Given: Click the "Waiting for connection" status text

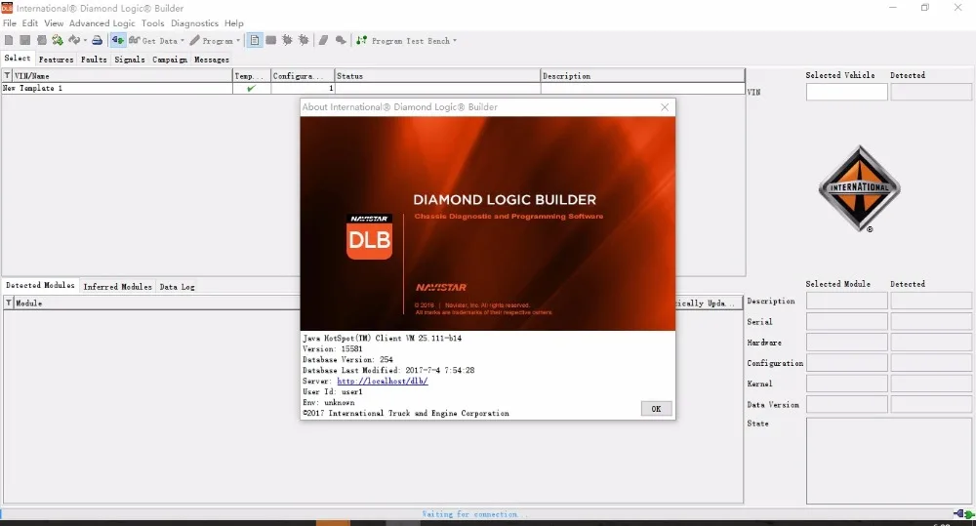Looking at the screenshot, I should click(x=474, y=514).
